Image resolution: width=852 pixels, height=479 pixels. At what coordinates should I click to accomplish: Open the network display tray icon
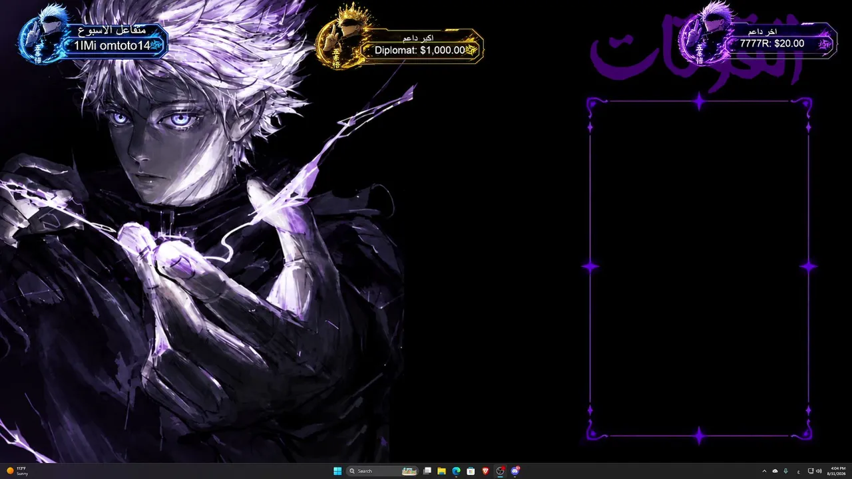(x=810, y=471)
